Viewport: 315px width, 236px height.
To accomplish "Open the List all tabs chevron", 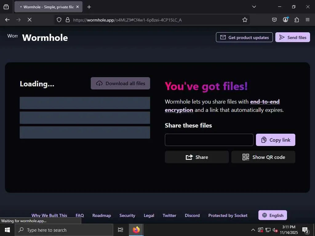I will pos(254,7).
